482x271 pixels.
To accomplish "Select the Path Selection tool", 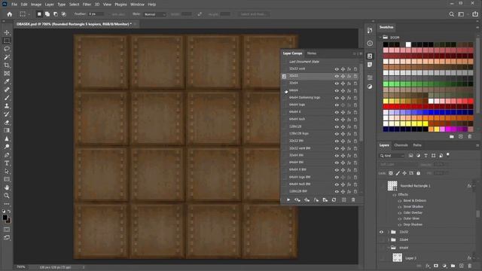I will pyautogui.click(x=7, y=171).
